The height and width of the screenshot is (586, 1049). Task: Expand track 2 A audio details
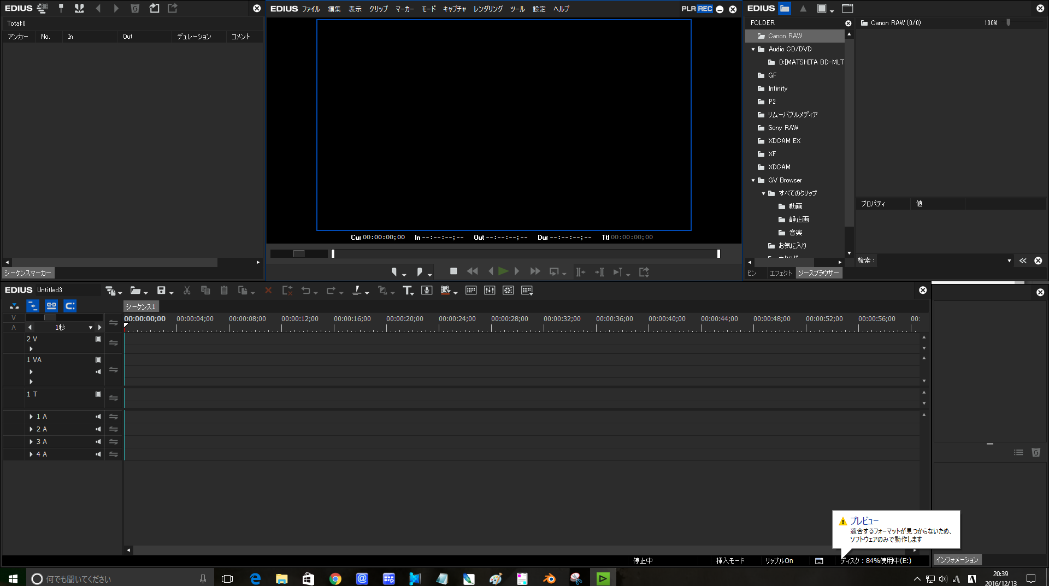click(31, 429)
